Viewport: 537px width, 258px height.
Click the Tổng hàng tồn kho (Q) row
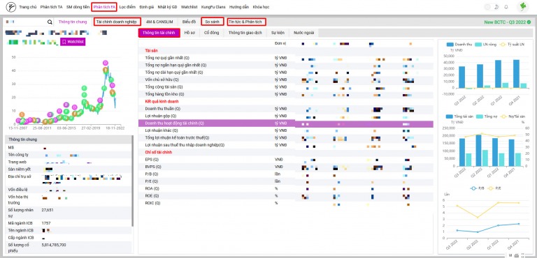pyautogui.click(x=285, y=94)
